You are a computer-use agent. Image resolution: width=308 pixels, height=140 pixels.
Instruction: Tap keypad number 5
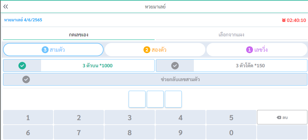231,117
